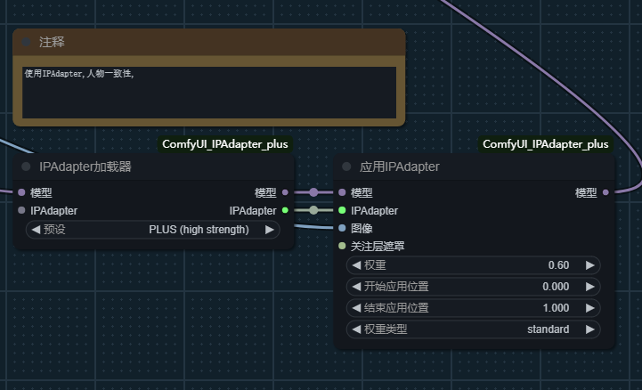Open the 预设 PLUS (high strength) dropdown
This screenshot has width=642, height=390.
pos(153,230)
